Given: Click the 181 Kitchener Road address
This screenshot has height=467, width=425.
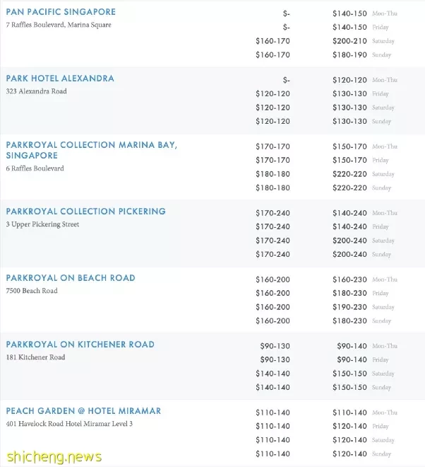Looking at the screenshot, I should (x=35, y=357).
